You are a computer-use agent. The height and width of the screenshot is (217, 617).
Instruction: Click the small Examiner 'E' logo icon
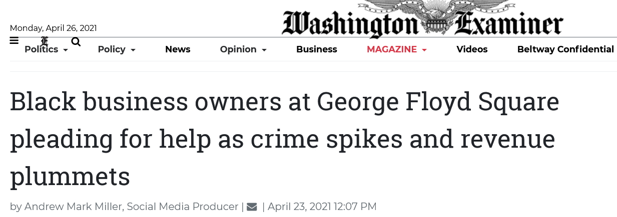(45, 41)
